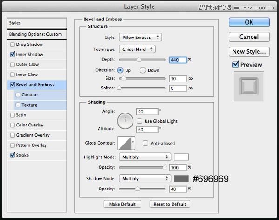
Task: Click the Make Default button
Action: 122,204
